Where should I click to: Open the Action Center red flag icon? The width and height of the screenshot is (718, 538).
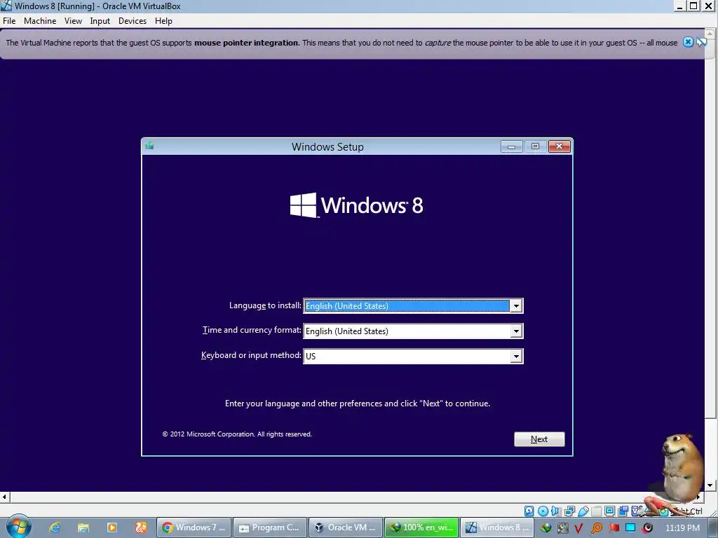(614, 527)
